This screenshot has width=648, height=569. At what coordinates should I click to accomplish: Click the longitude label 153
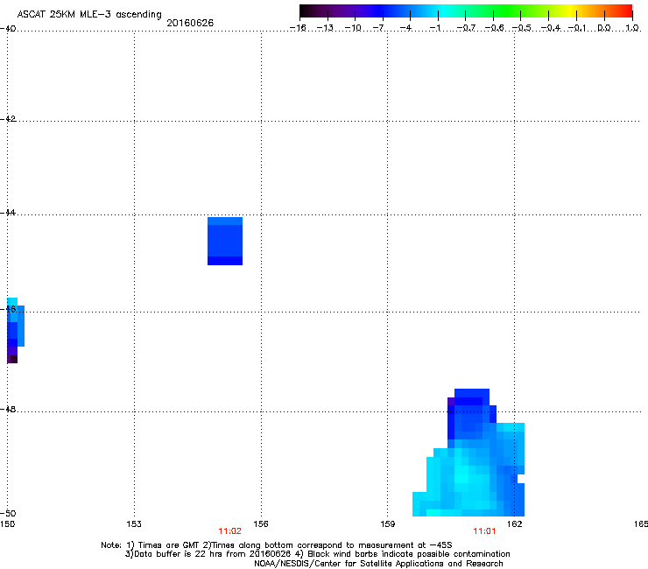134,524
